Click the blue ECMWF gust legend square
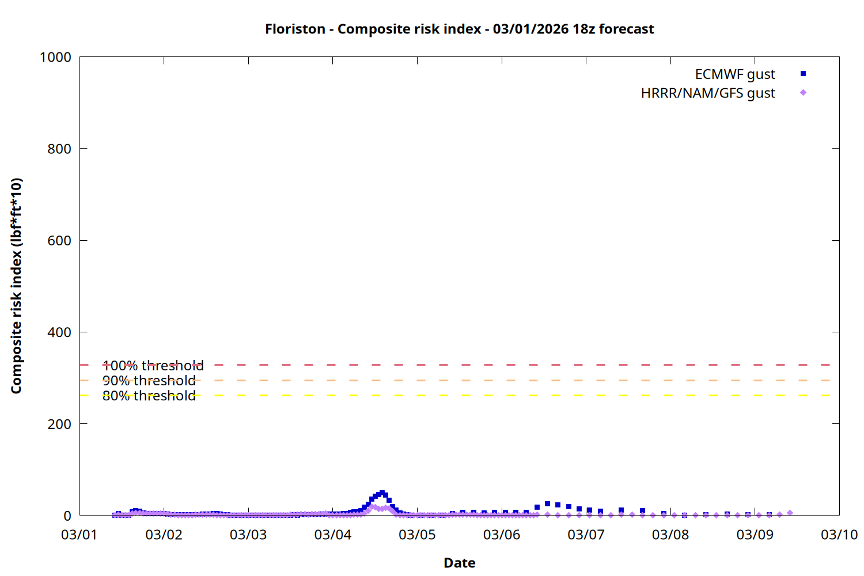 [803, 74]
